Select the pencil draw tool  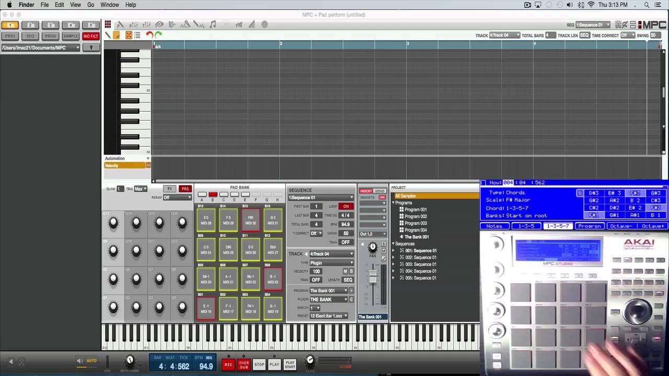pyautogui.click(x=108, y=35)
